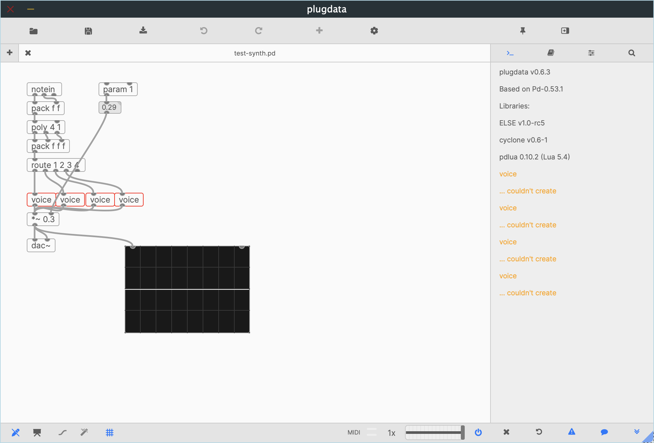Open the console panel icon
The image size is (654, 443).
510,53
